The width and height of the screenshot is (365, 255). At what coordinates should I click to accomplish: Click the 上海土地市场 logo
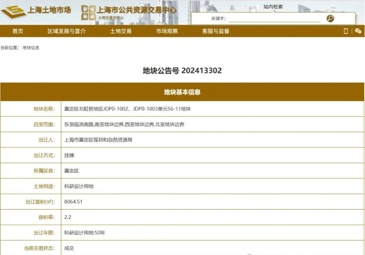[x=36, y=11]
